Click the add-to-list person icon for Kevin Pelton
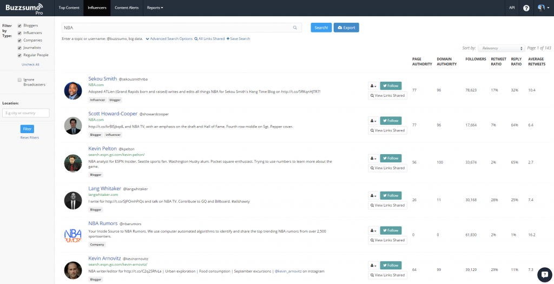The width and height of the screenshot is (554, 284). pyautogui.click(x=373, y=158)
